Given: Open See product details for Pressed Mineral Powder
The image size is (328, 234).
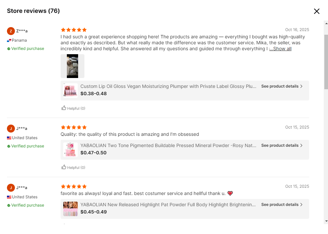Looking at the screenshot, I should tap(282, 145).
